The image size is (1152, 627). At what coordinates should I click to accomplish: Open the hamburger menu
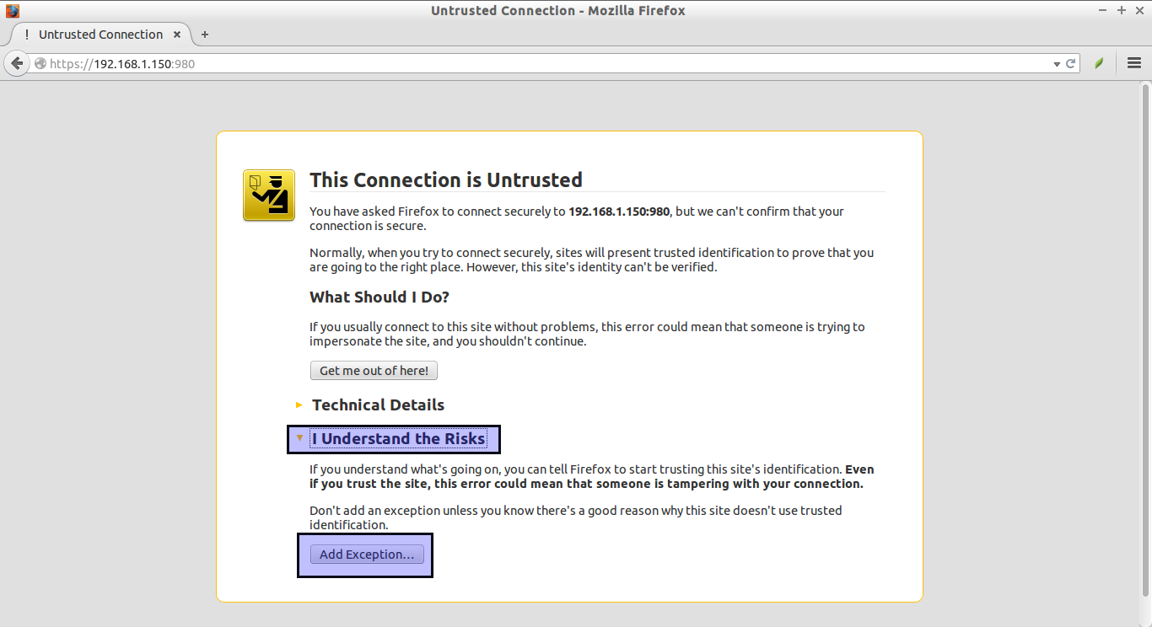coord(1134,63)
